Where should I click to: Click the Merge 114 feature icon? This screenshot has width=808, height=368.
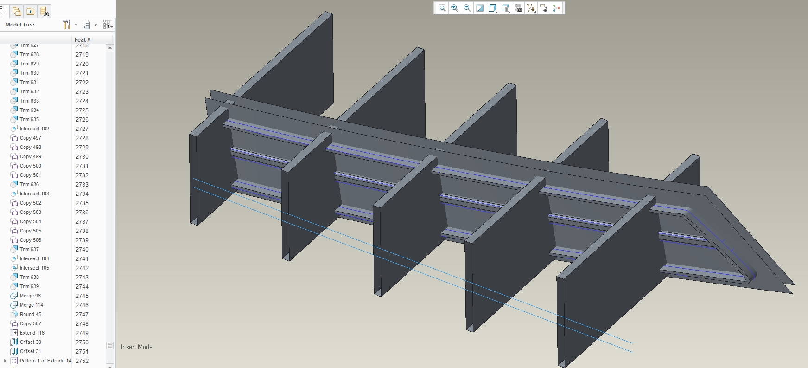point(14,305)
